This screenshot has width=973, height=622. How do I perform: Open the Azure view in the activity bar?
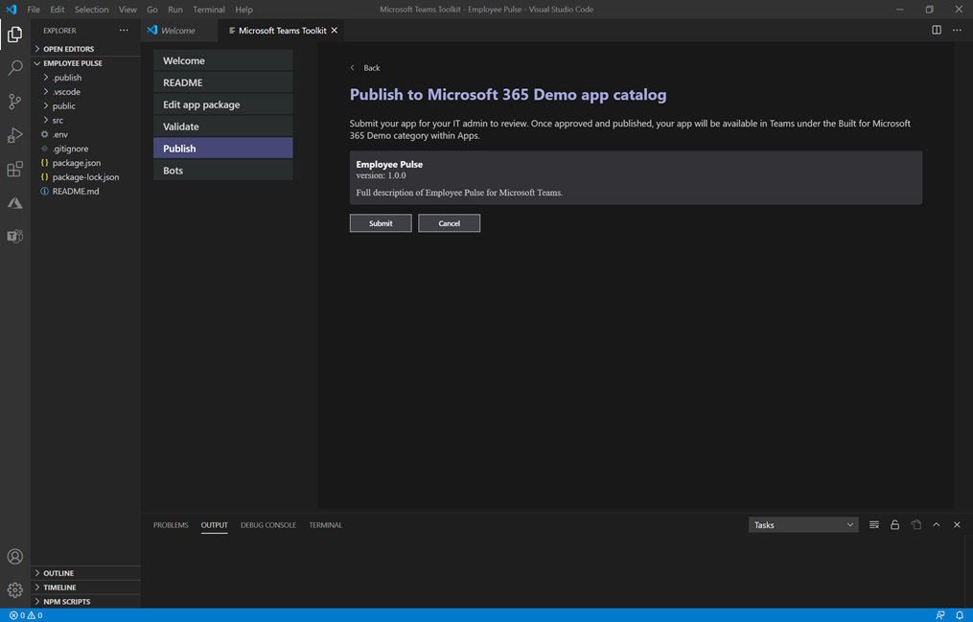pyautogui.click(x=15, y=202)
